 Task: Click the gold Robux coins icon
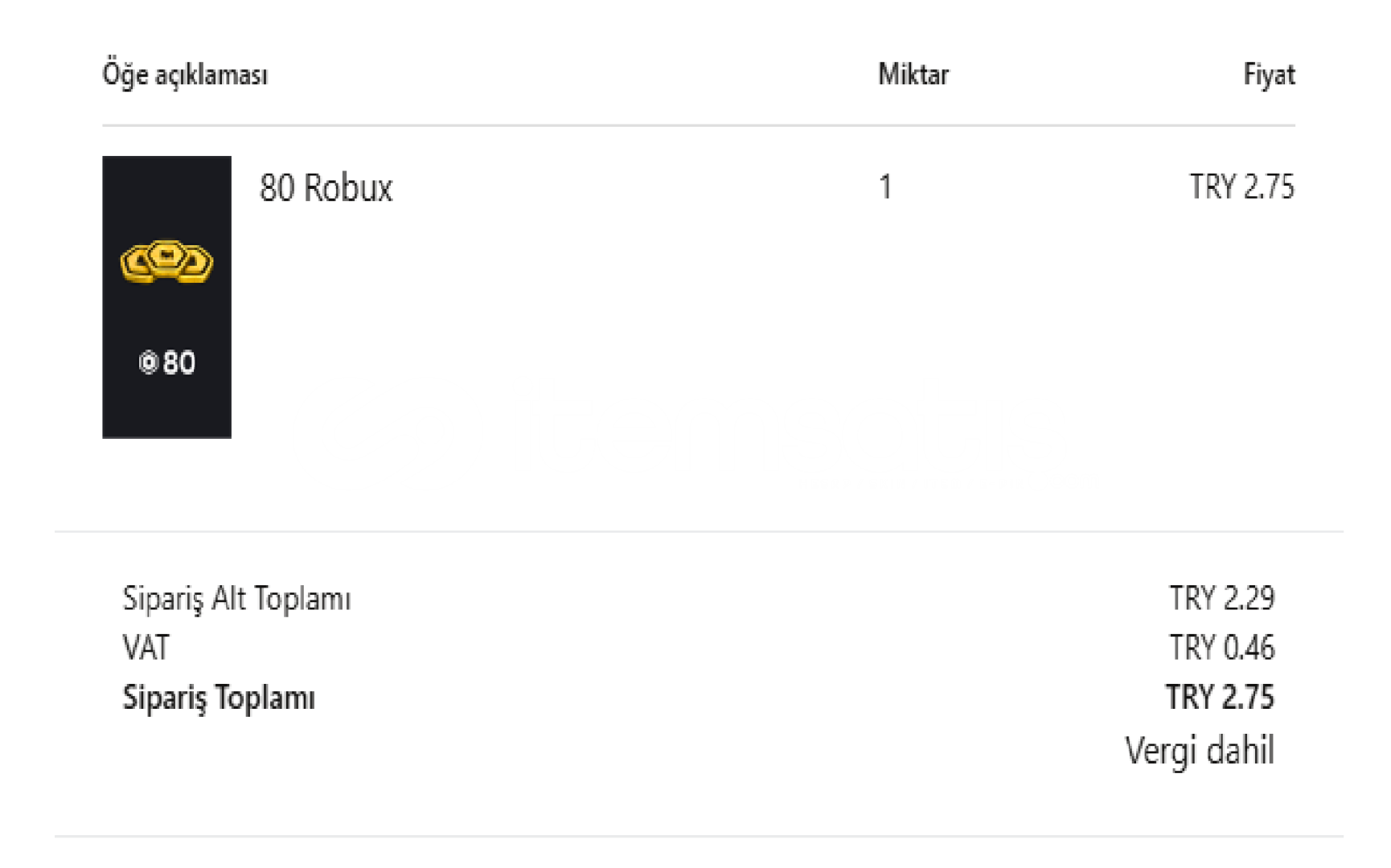[166, 261]
